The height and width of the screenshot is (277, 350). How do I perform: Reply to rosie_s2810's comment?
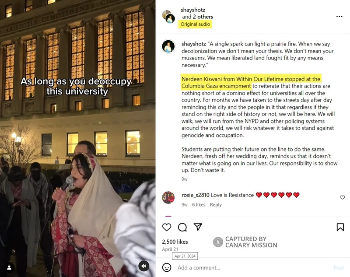216,205
